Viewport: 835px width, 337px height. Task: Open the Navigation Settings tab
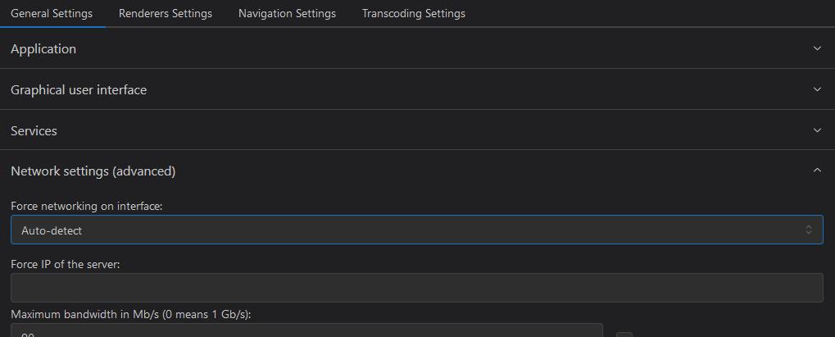[287, 13]
